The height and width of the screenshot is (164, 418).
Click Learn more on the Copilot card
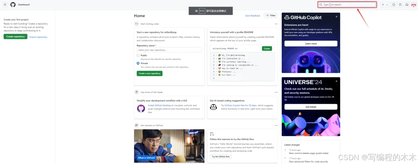(x=311, y=44)
